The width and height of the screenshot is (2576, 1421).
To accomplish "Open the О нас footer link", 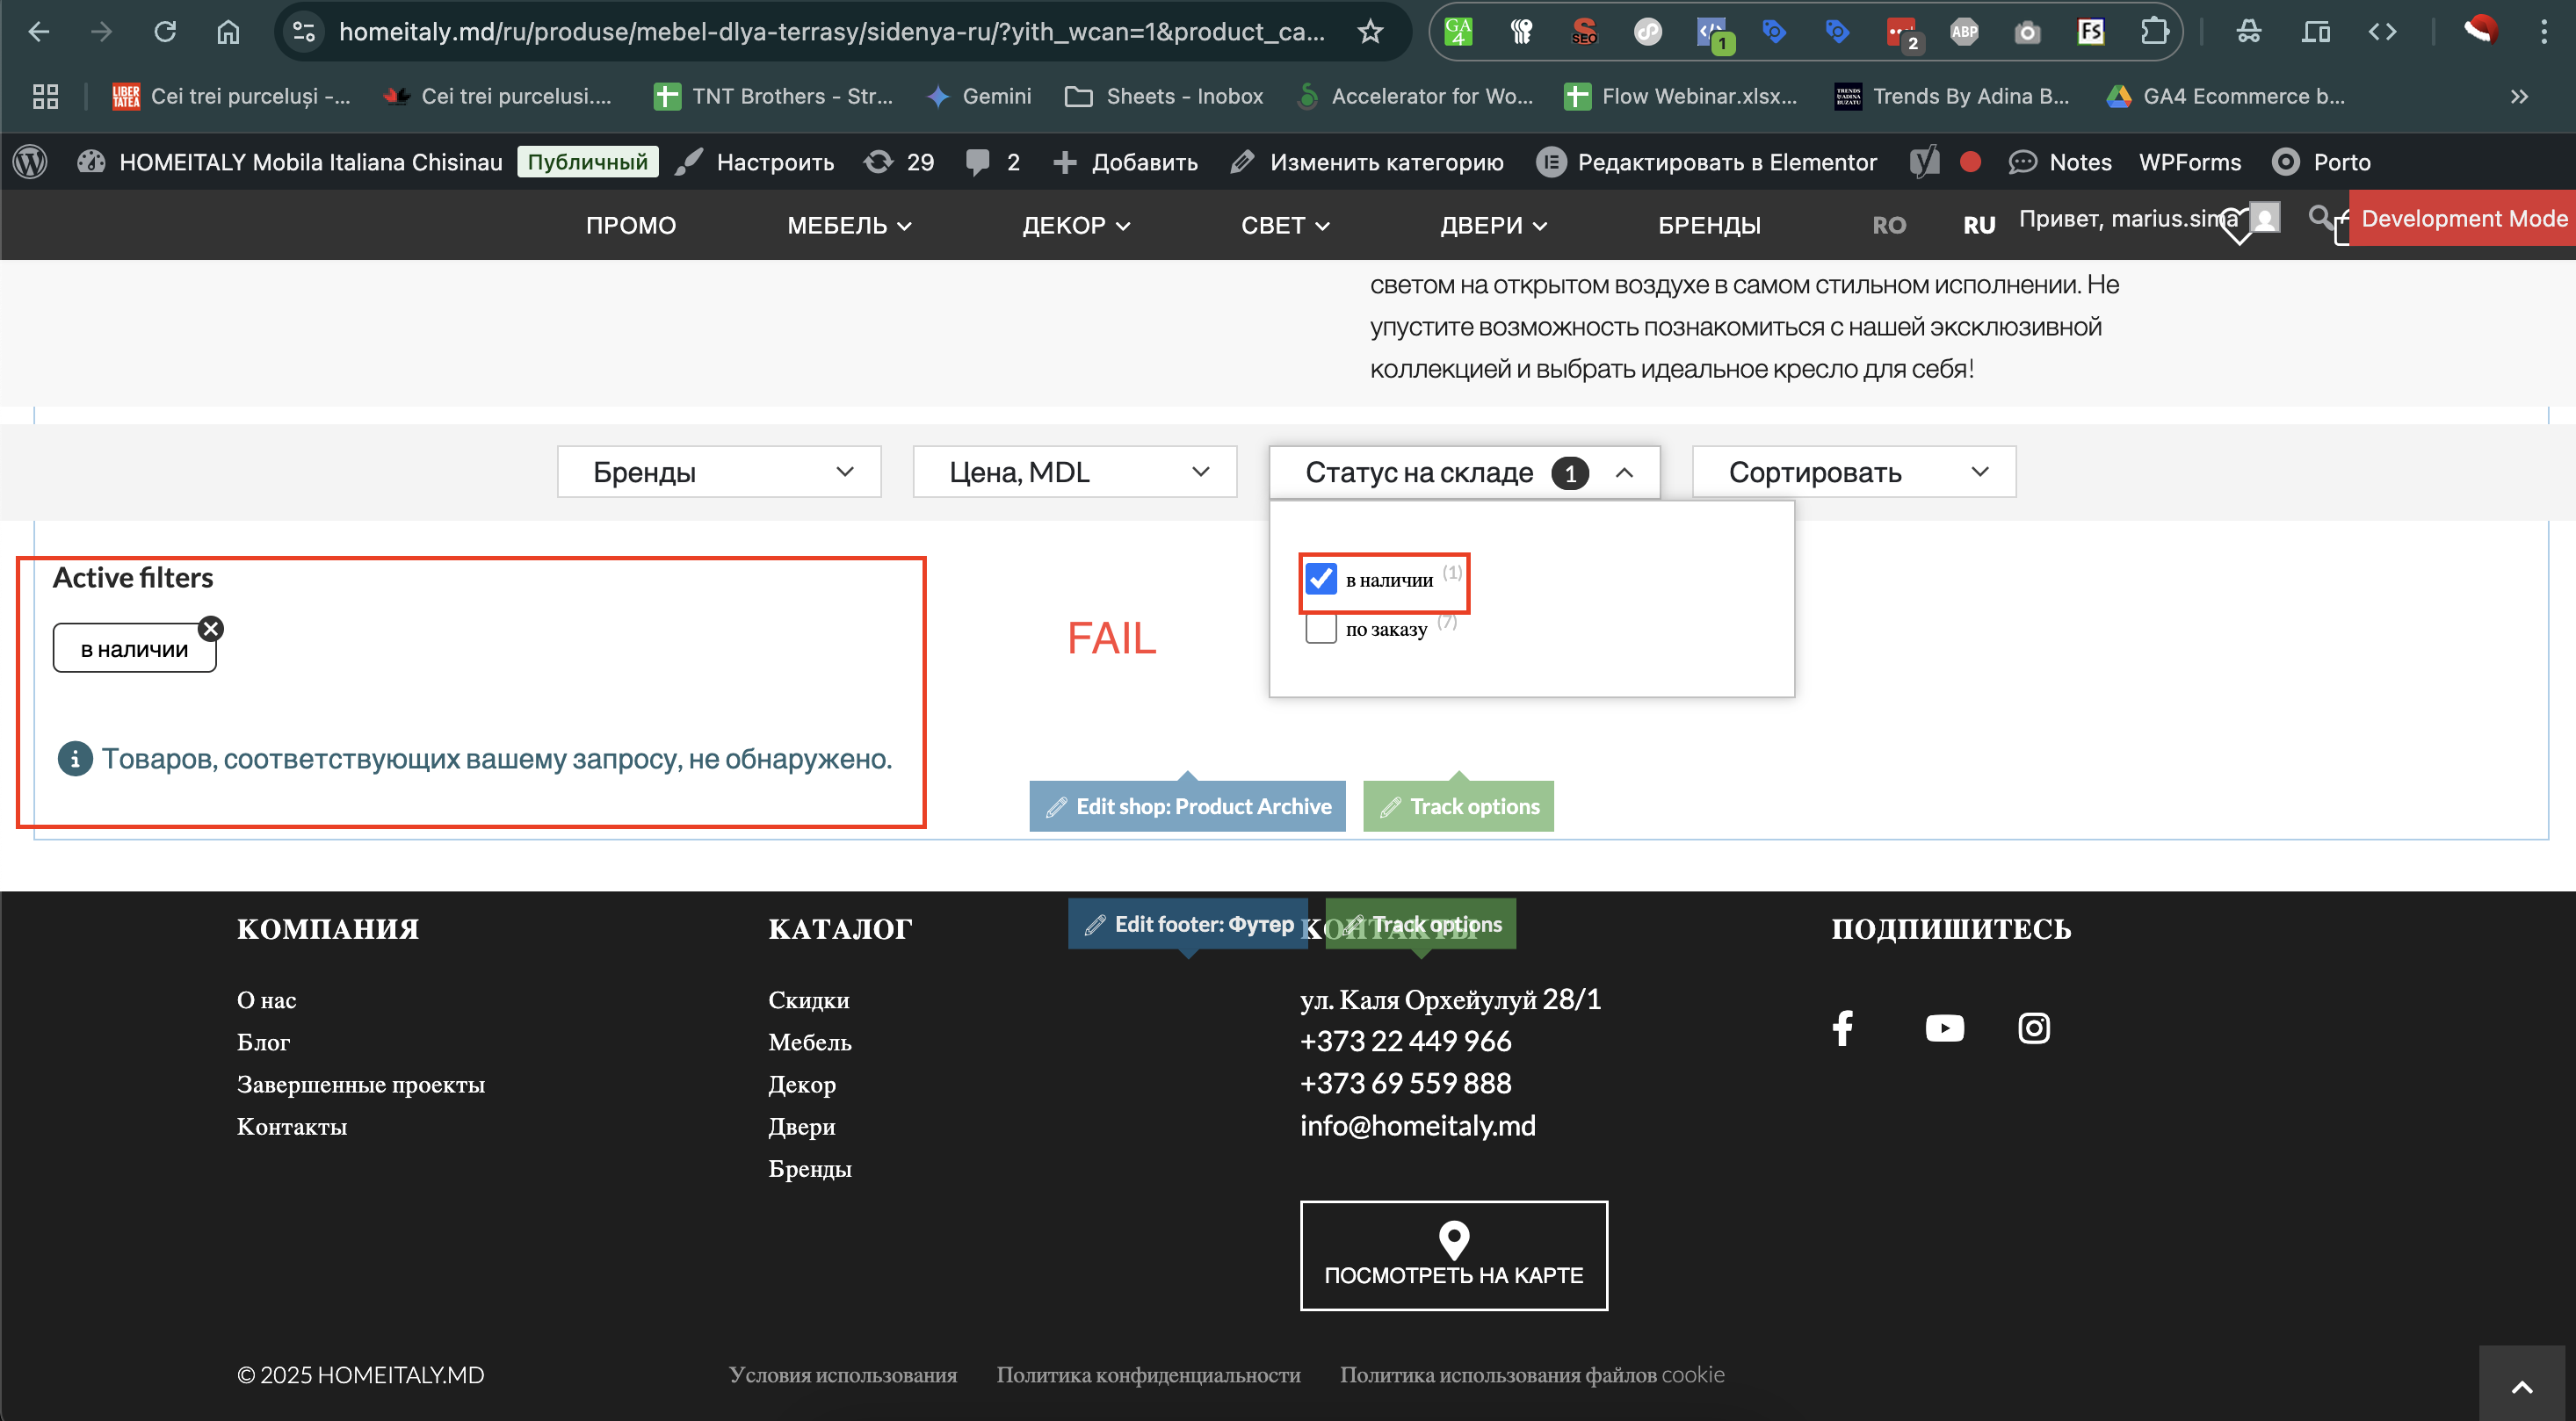I will 266,1000.
